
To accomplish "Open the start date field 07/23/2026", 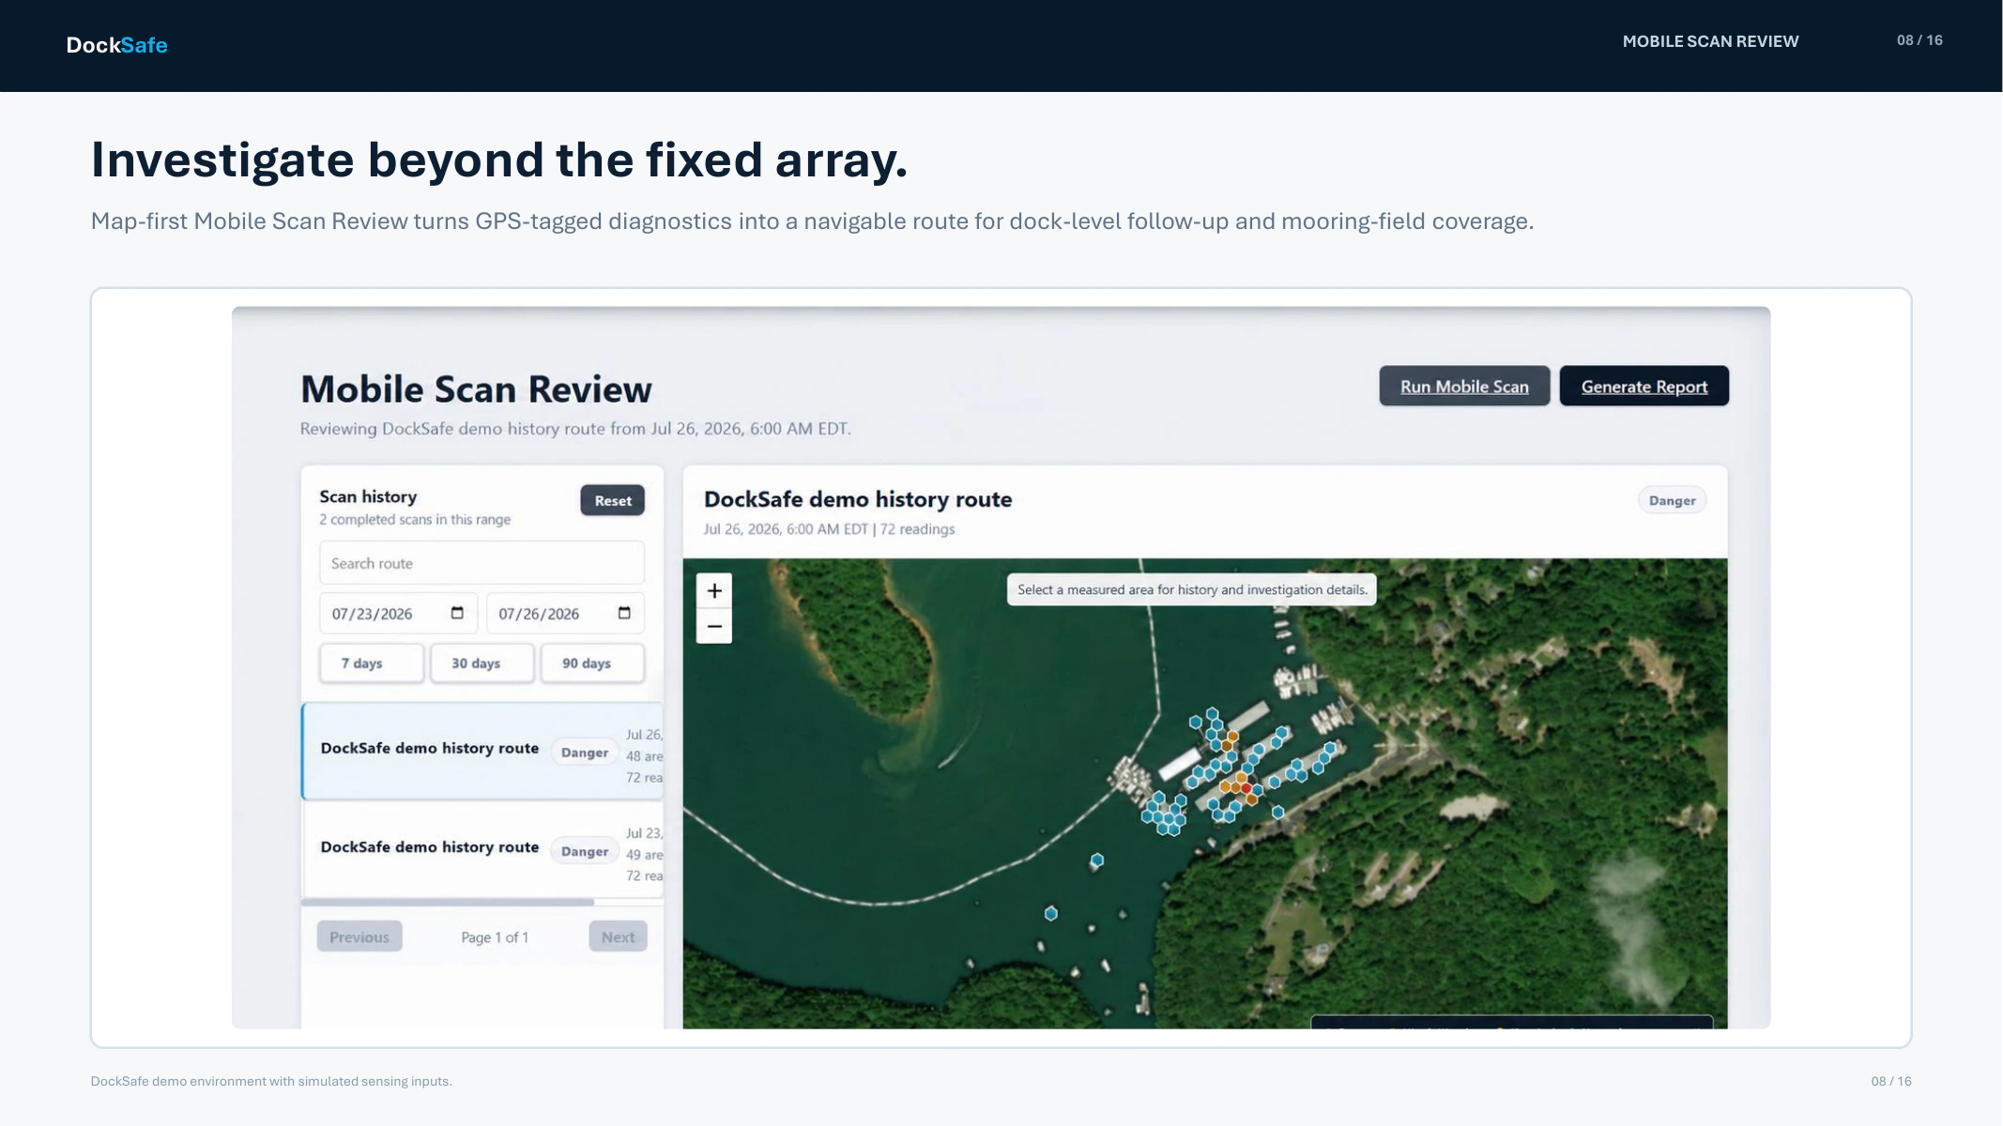I will (x=398, y=614).
